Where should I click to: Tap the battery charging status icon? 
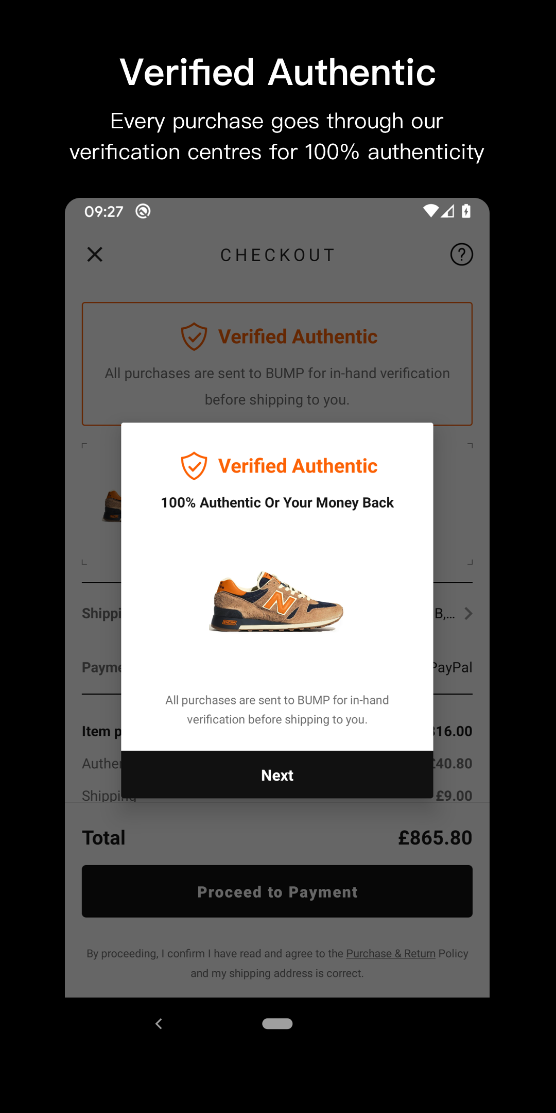pyautogui.click(x=466, y=211)
